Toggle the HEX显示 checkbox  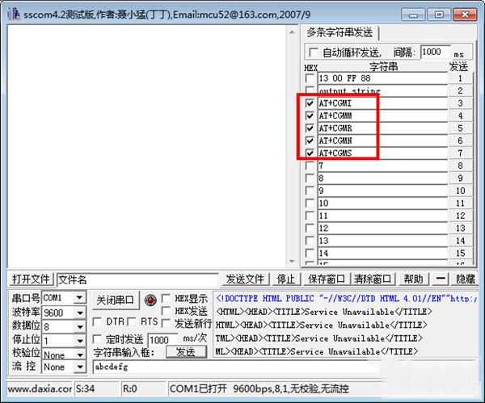(x=167, y=297)
